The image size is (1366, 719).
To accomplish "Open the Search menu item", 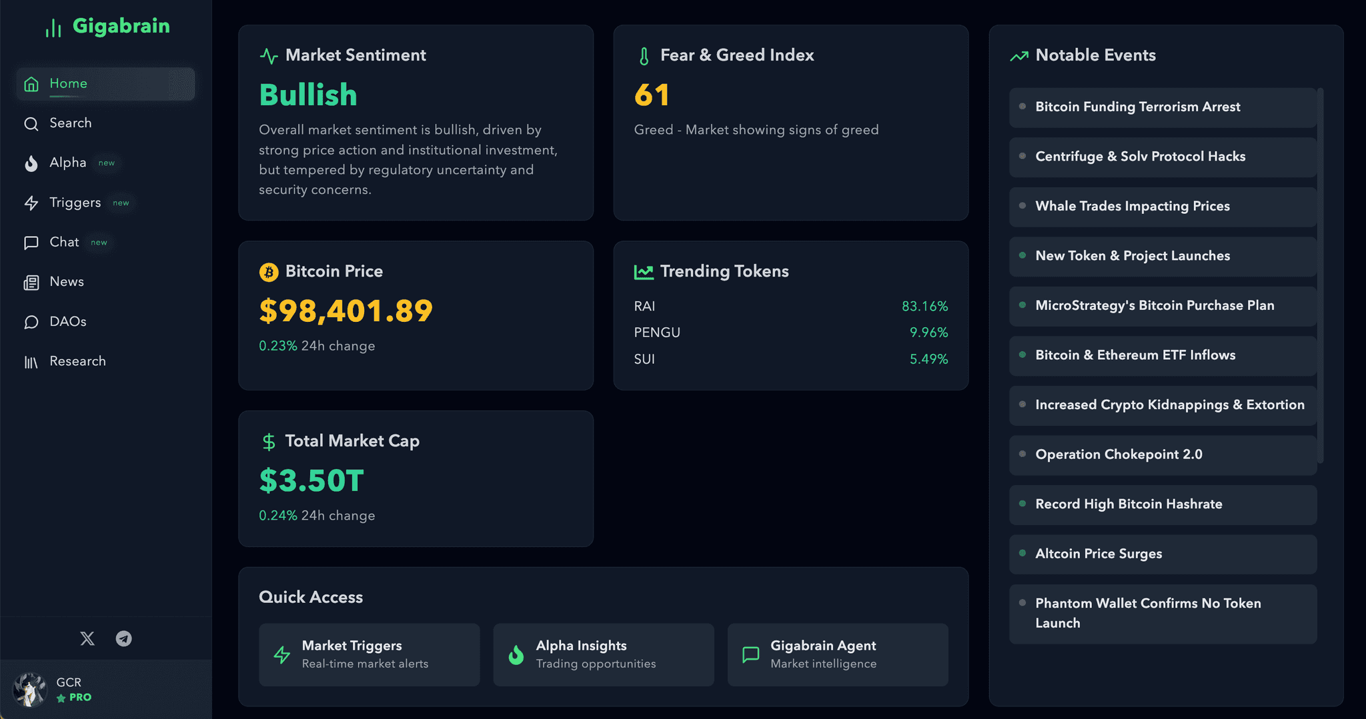I will [106, 123].
